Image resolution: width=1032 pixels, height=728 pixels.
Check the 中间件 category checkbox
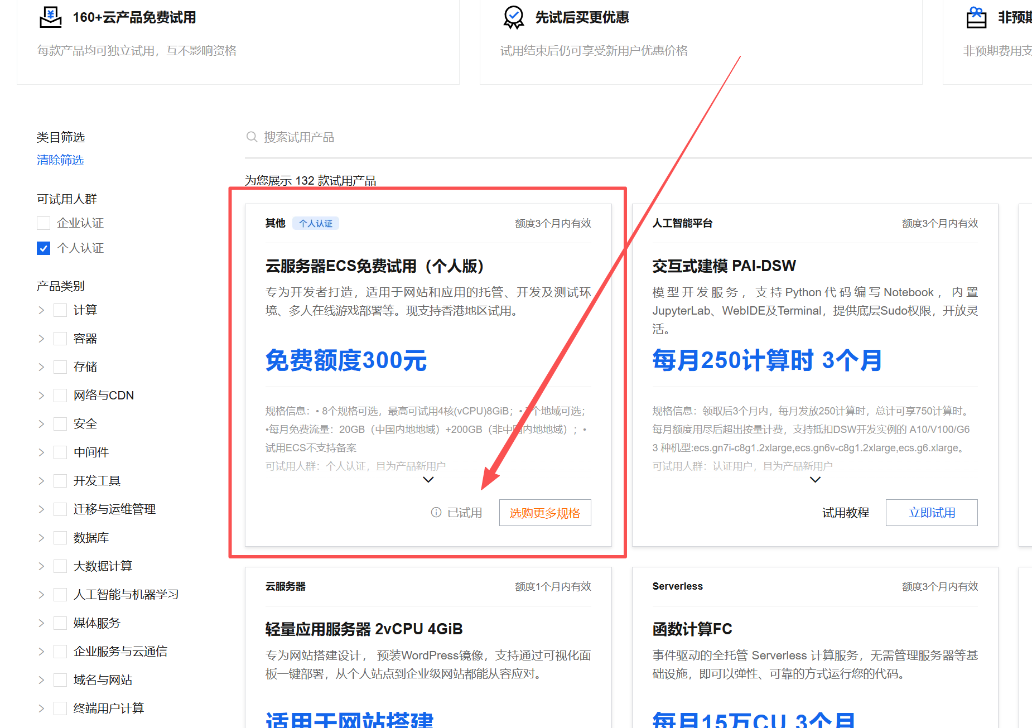pos(60,452)
